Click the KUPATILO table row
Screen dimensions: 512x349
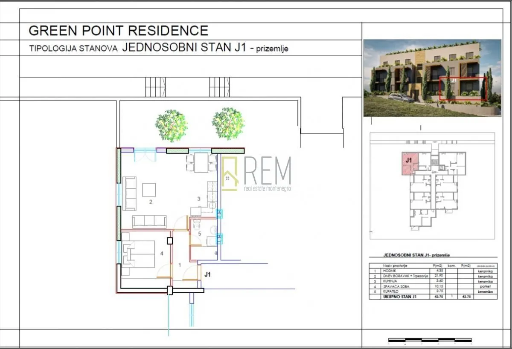pyautogui.click(x=433, y=291)
